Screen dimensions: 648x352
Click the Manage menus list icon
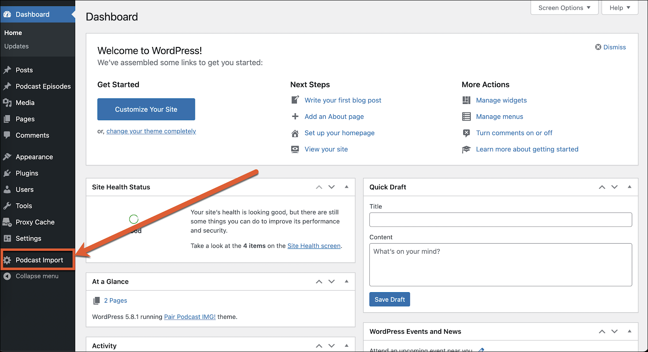pos(466,117)
